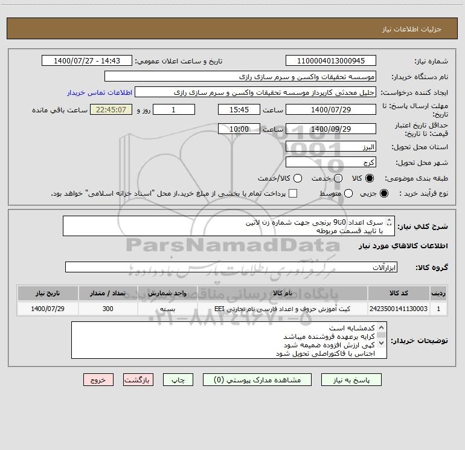The image size is (465, 450).
Task: Click the price validity date 1400/09/29 field
Action: 331,129
